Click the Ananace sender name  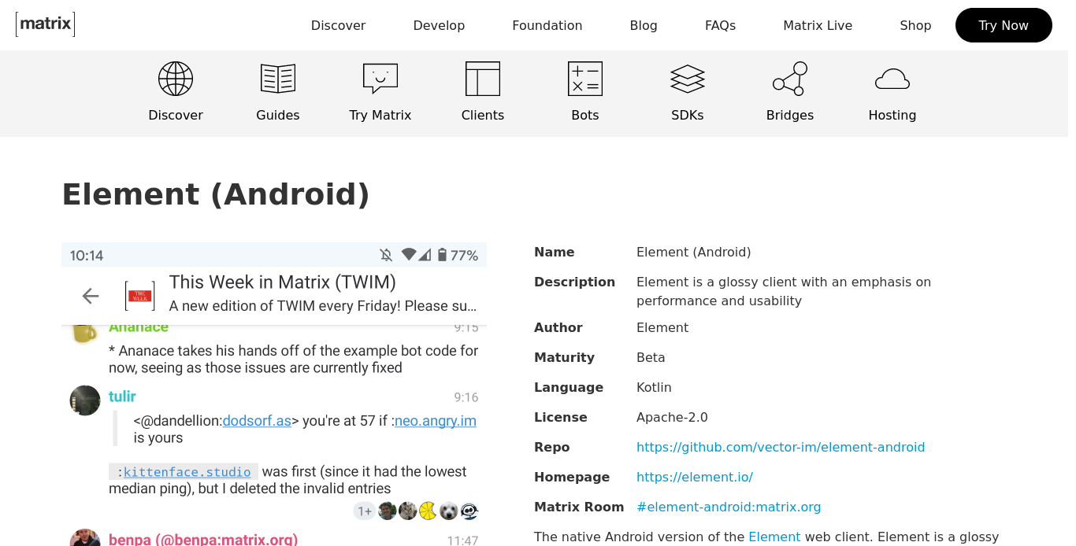tap(139, 328)
